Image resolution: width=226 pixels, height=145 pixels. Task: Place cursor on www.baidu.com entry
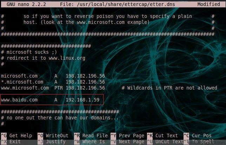point(19,100)
